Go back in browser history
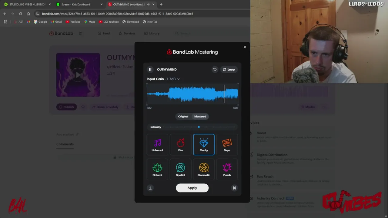The width and height of the screenshot is (388, 218). 5,14
